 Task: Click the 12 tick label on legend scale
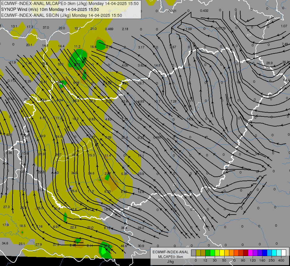(x=205, y=260)
